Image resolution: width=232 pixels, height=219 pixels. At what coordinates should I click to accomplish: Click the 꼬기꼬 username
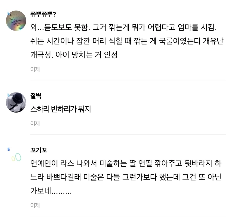[39, 150]
